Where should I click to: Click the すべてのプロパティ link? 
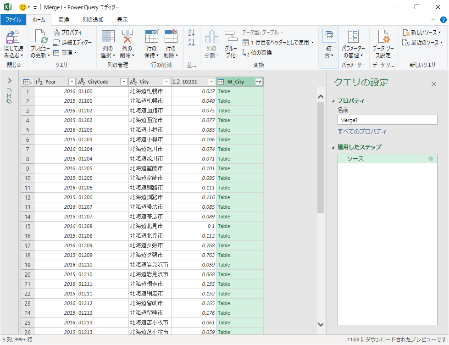[x=362, y=132]
